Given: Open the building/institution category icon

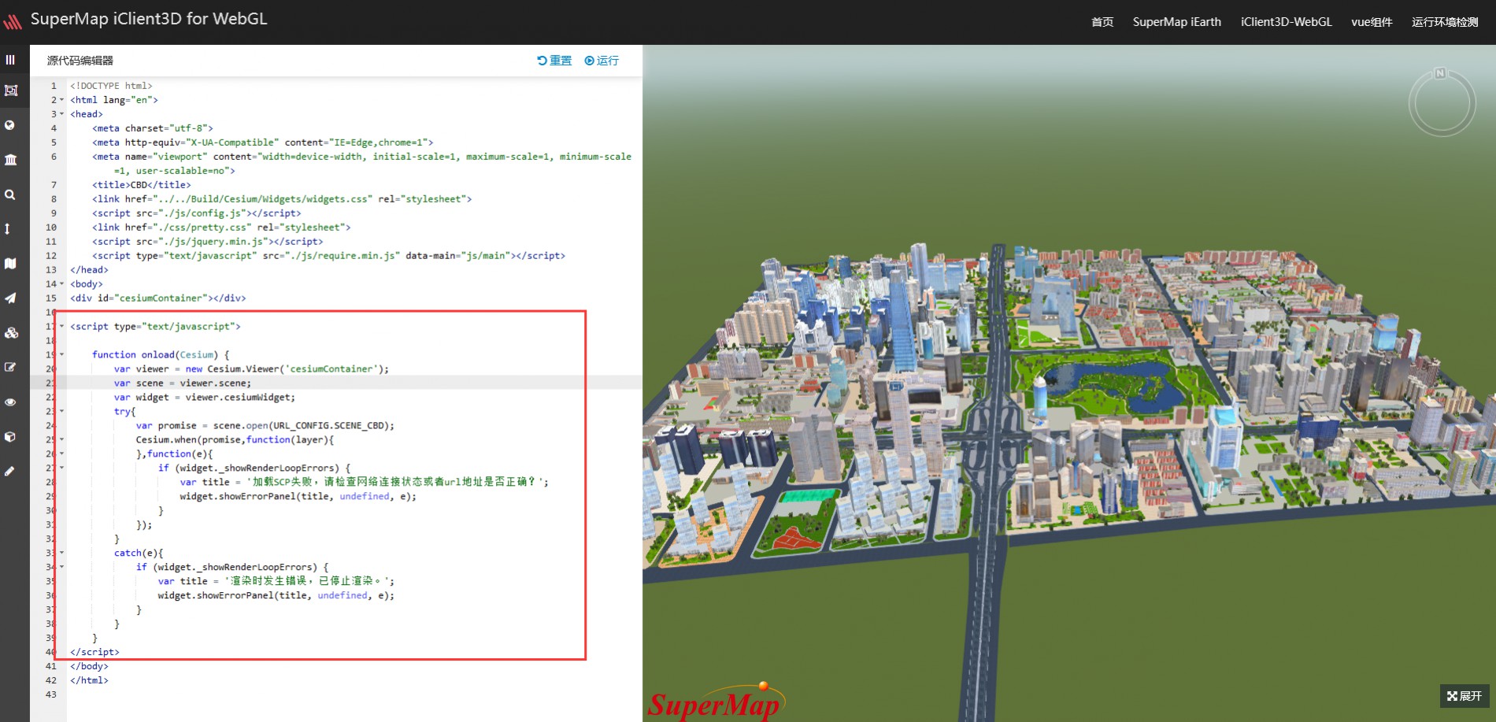Looking at the screenshot, I should [10, 160].
